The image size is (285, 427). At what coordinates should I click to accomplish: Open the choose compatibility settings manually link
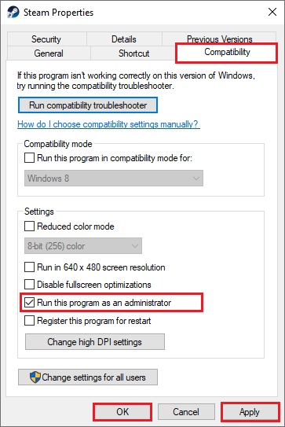(x=108, y=124)
